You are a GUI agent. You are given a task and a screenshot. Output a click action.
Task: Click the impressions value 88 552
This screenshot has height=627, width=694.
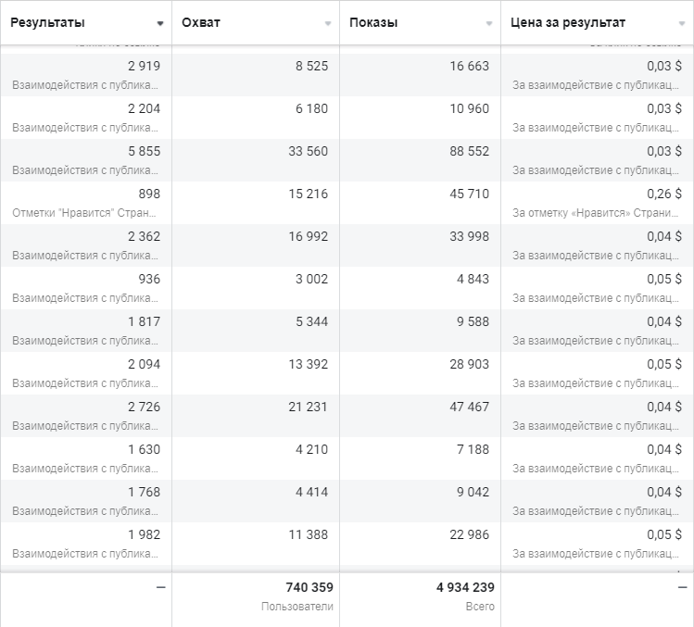(x=469, y=151)
